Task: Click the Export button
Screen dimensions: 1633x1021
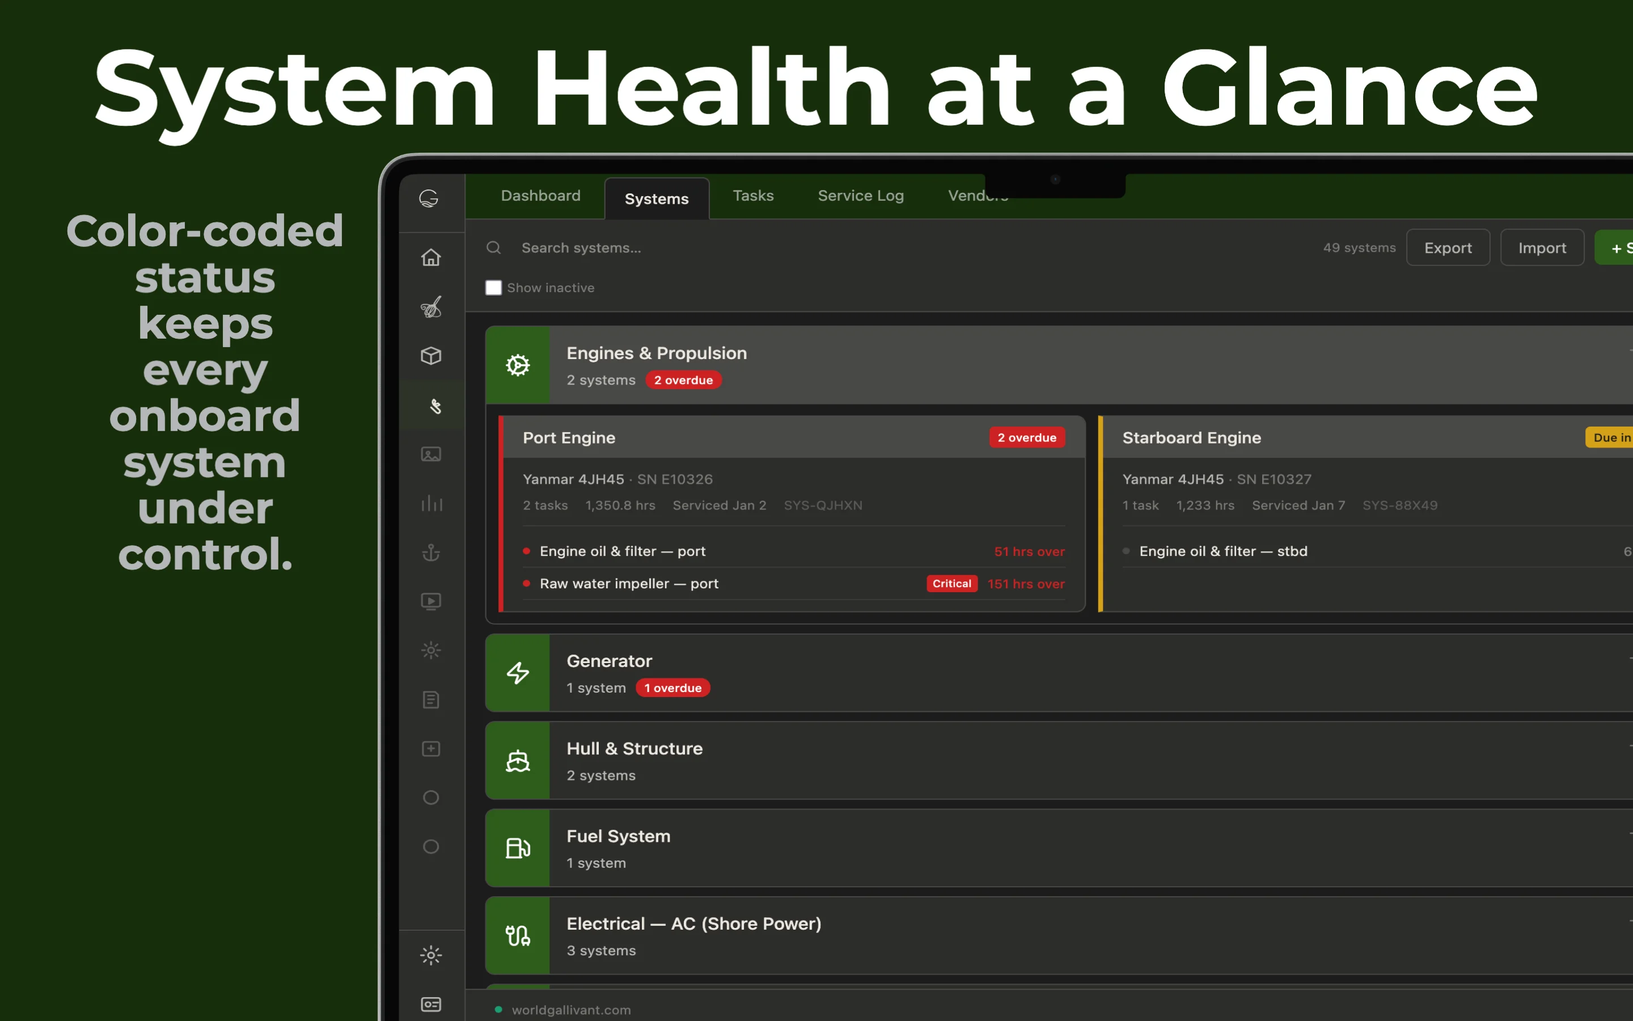Action: (1448, 248)
